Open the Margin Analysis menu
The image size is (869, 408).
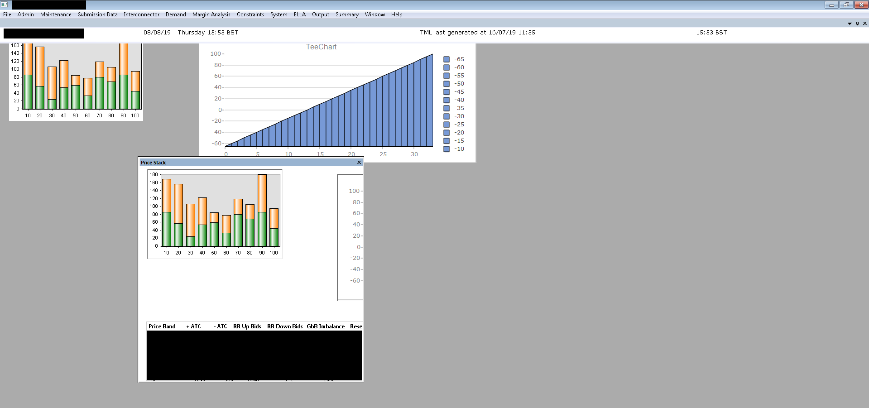211,14
